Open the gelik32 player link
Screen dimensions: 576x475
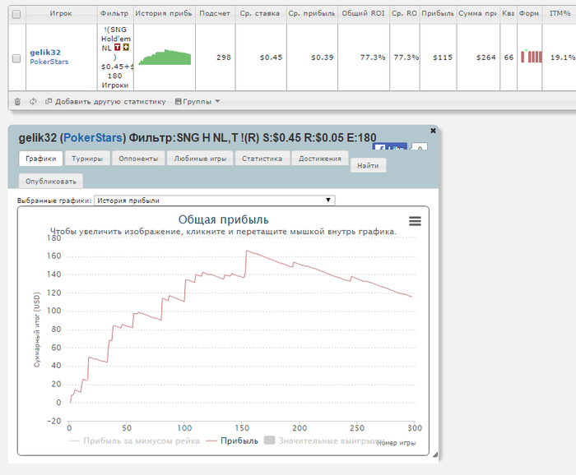point(45,52)
